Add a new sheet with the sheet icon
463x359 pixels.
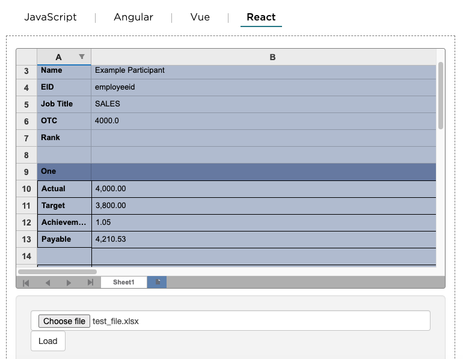157,282
